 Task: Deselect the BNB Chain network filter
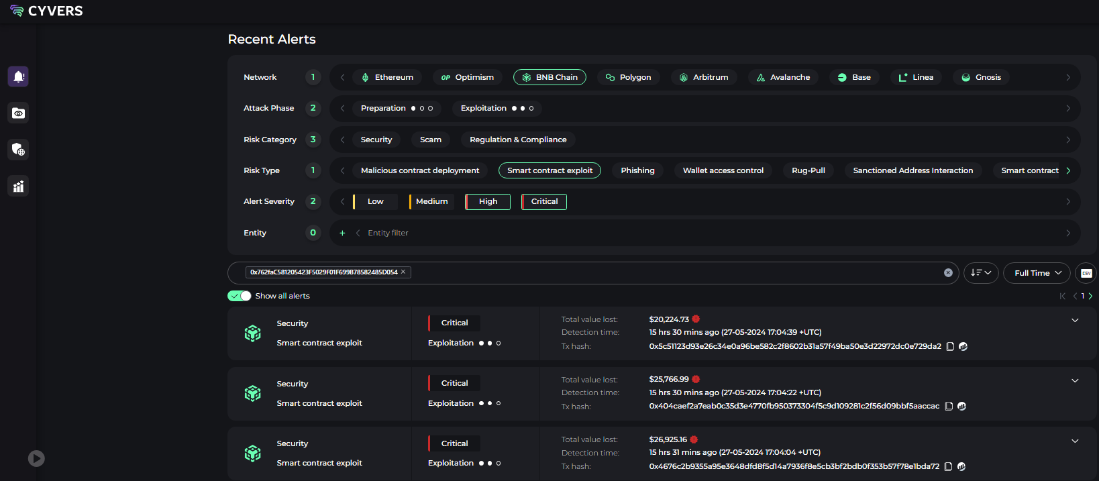pos(549,77)
